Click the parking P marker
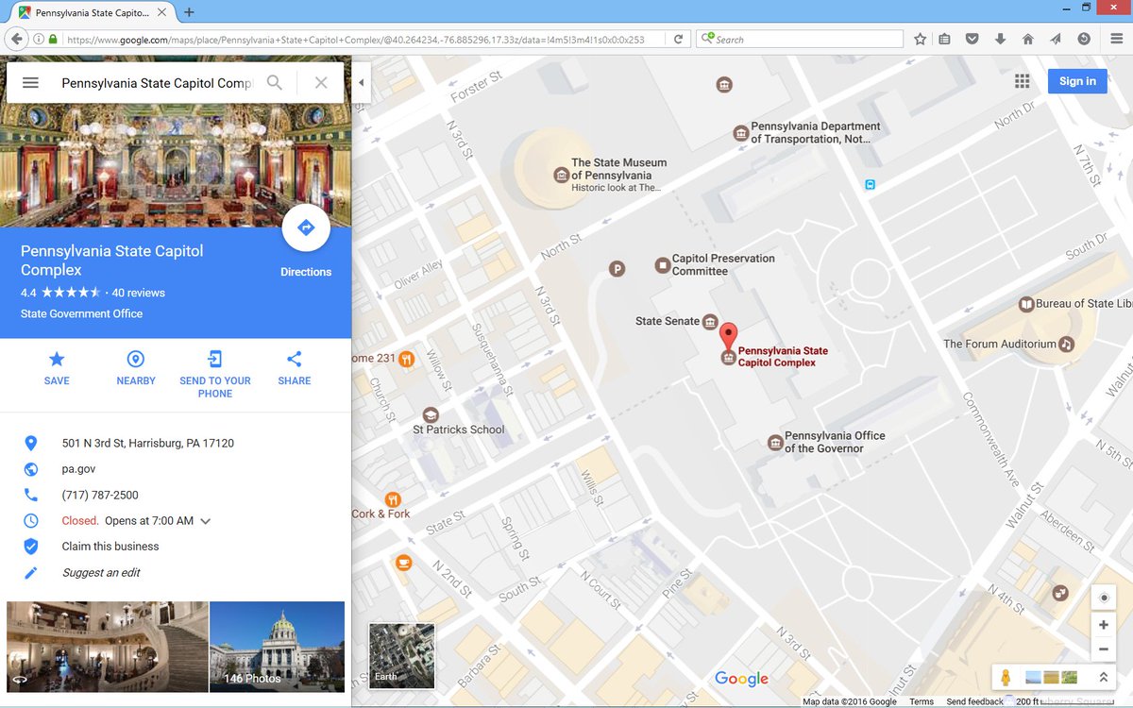 point(617,269)
